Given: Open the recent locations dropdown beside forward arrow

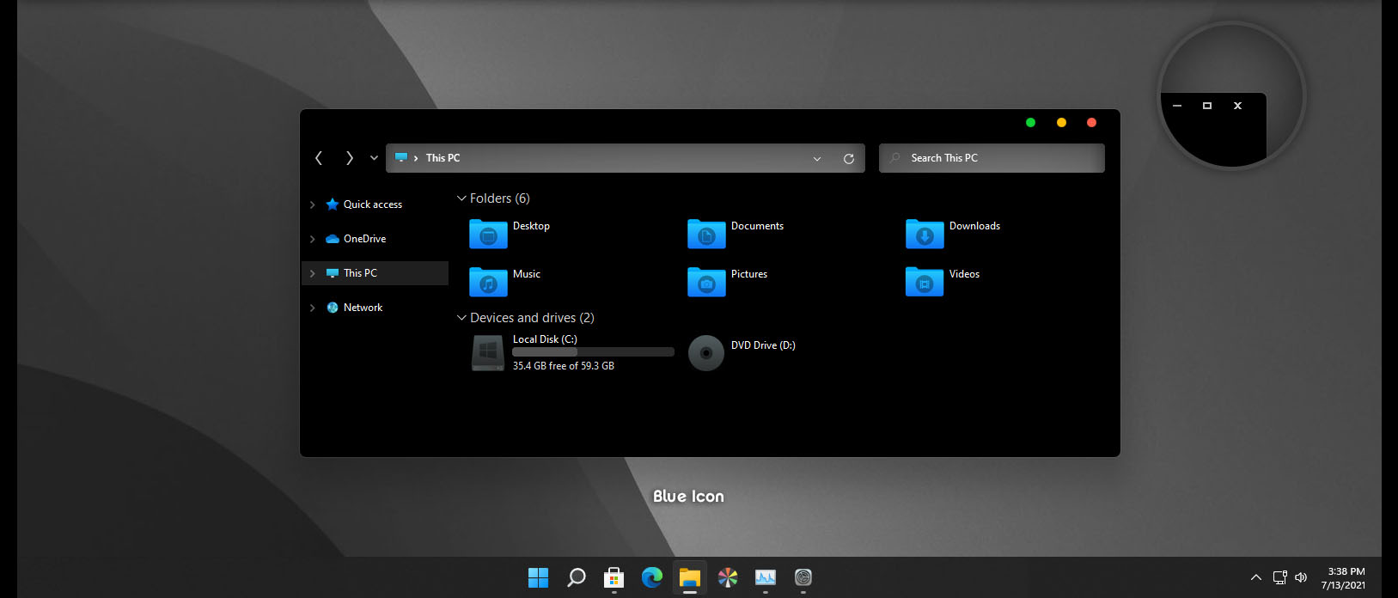Looking at the screenshot, I should [374, 158].
